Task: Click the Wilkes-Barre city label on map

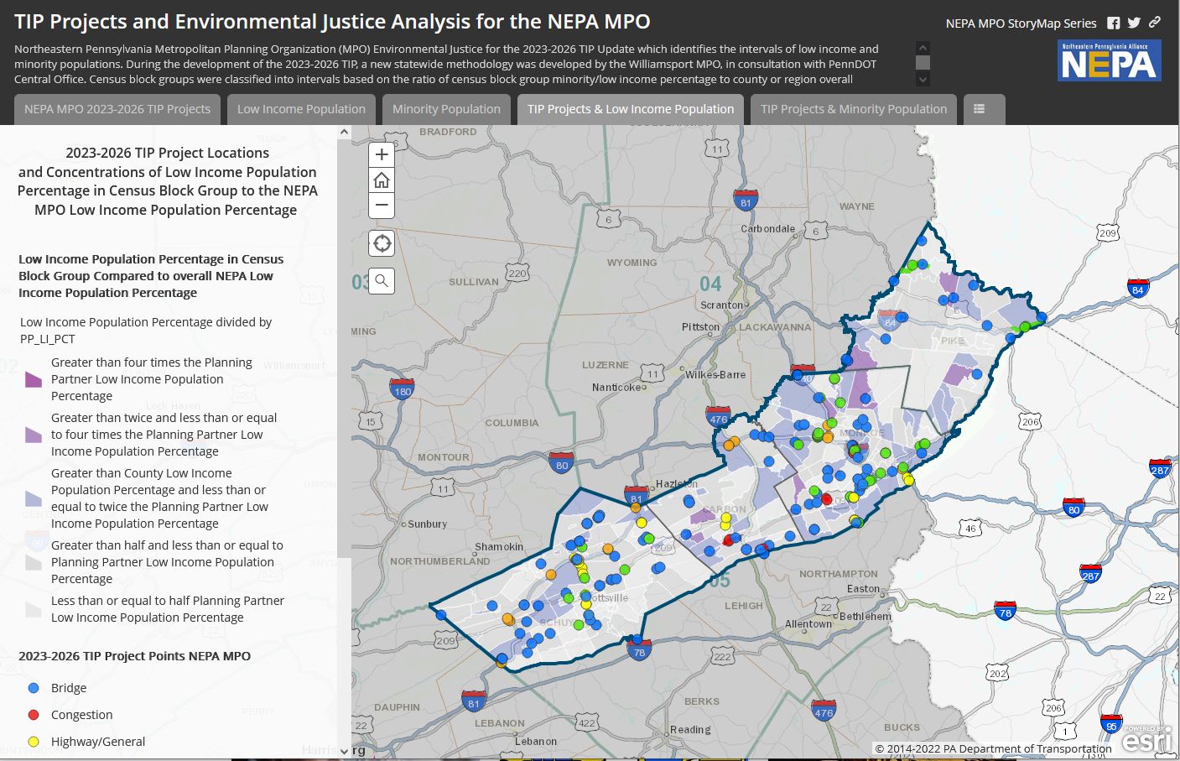Action: [715, 375]
